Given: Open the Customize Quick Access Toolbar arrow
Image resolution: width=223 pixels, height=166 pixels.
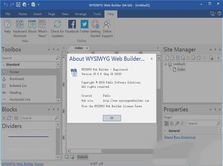Looking at the screenshot, I should coord(38,5).
